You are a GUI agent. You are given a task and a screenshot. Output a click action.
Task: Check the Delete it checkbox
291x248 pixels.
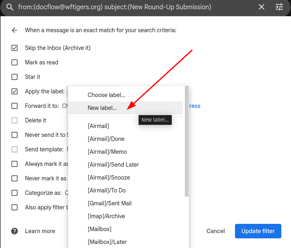15,120
